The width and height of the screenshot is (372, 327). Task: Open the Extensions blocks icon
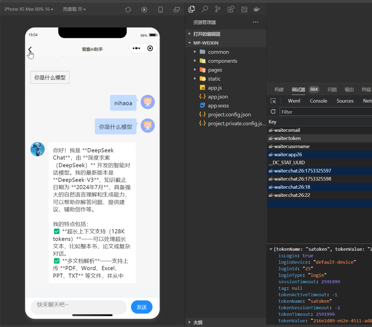[230, 9]
